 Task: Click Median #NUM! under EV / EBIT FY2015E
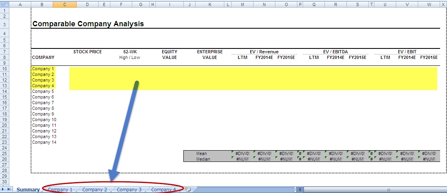429,159
